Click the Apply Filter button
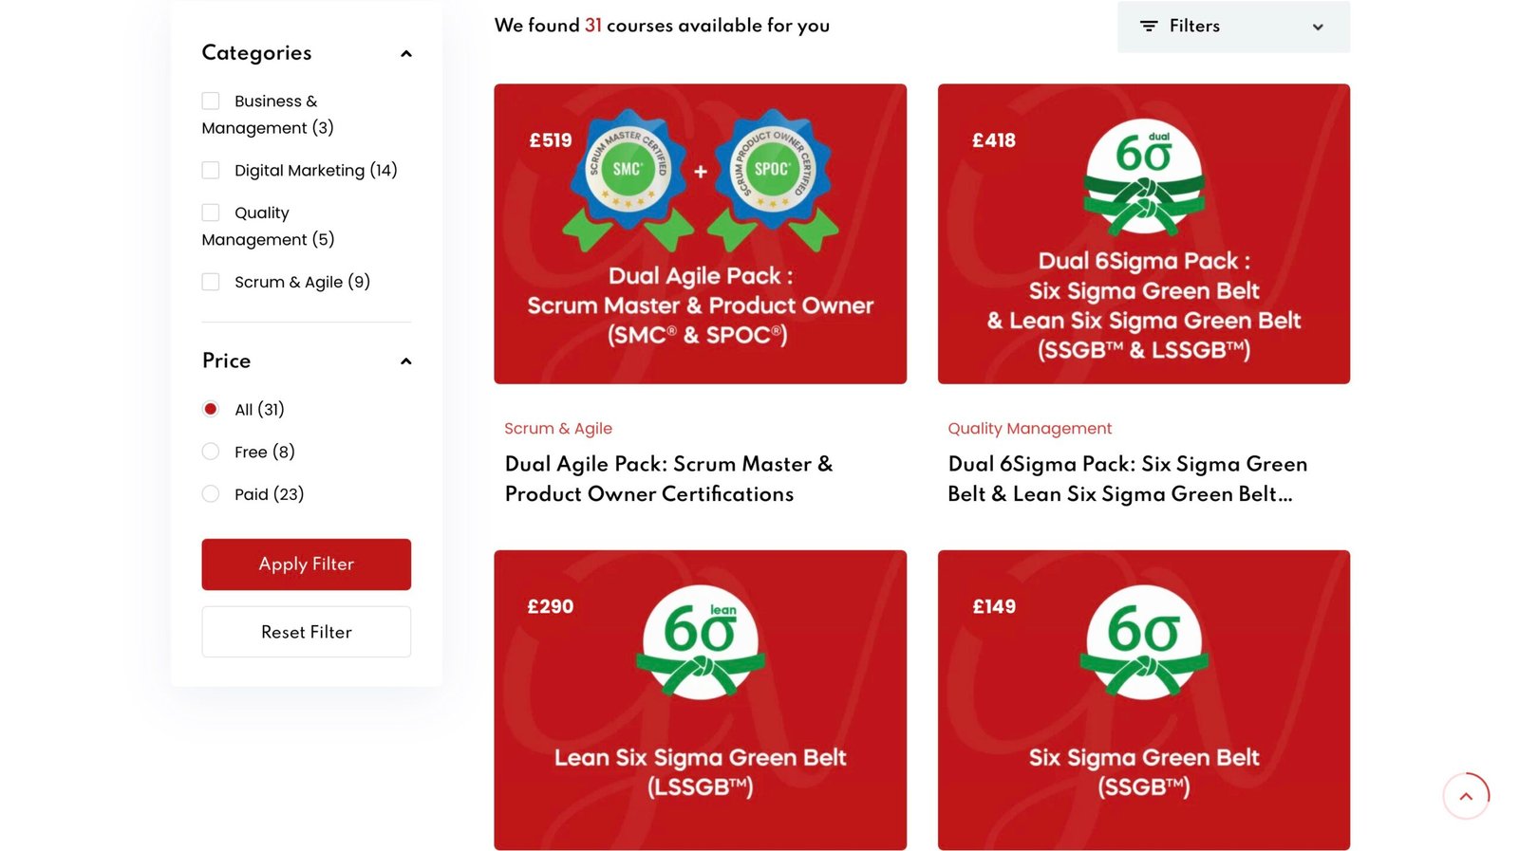 click(x=307, y=564)
